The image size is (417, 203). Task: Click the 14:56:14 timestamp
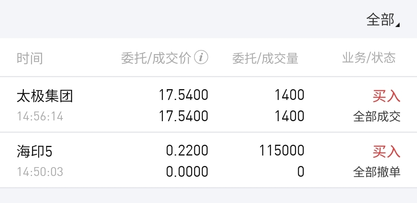coord(40,117)
